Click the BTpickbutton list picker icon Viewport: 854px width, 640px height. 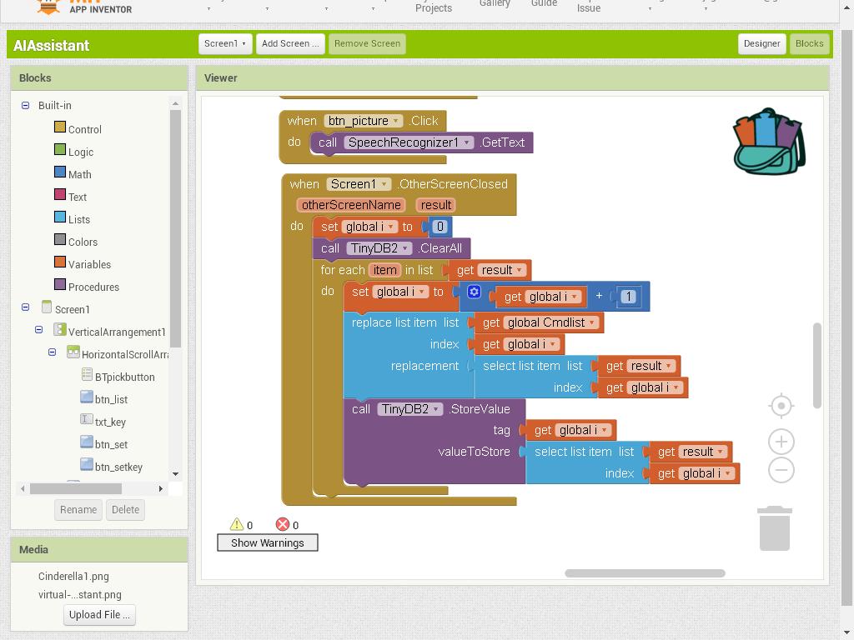click(87, 374)
